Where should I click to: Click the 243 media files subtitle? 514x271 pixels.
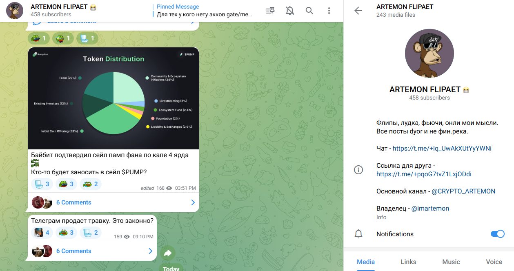click(x=396, y=15)
